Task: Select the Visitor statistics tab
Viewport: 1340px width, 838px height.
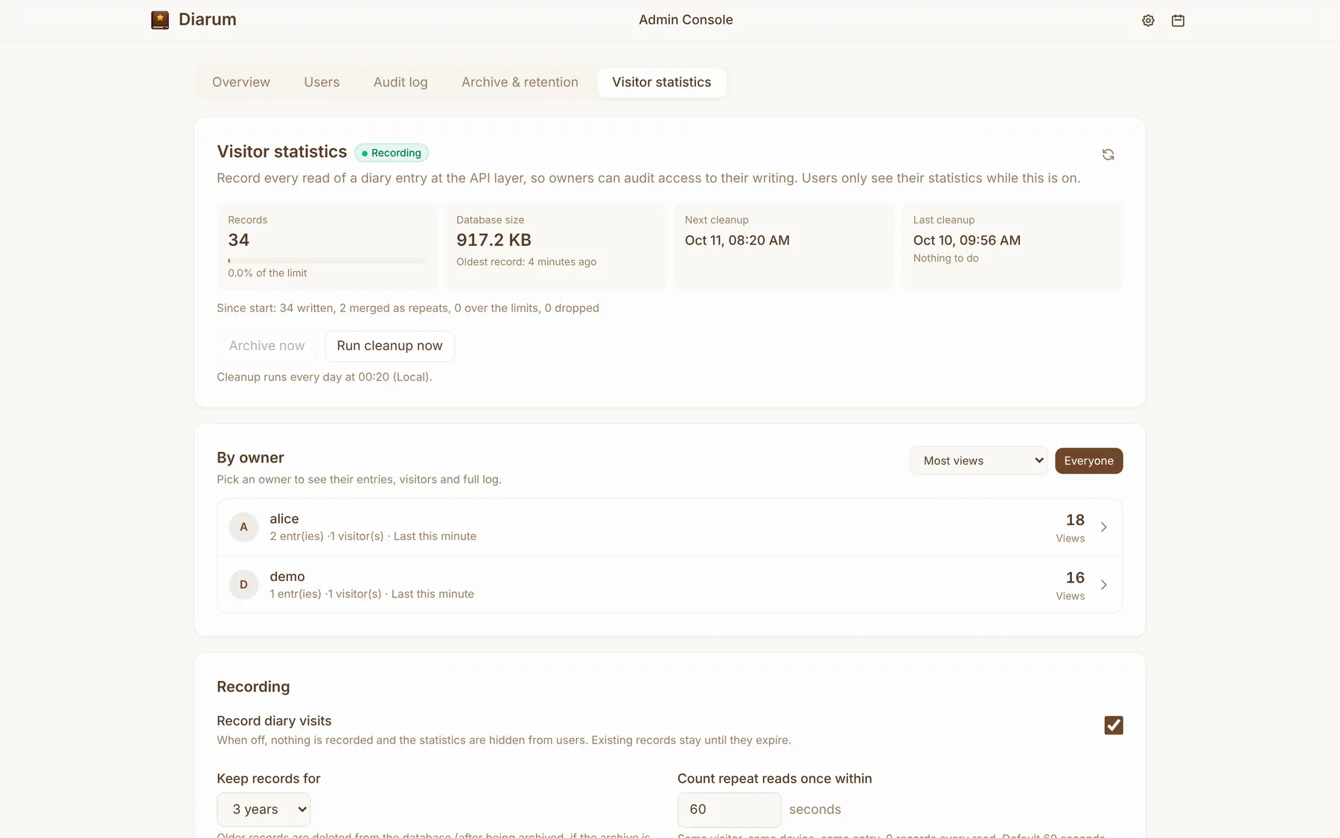Action: click(662, 83)
